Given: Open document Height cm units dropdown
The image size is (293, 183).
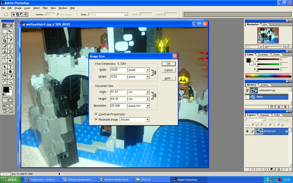Looking at the screenshot, I should coord(148,99).
